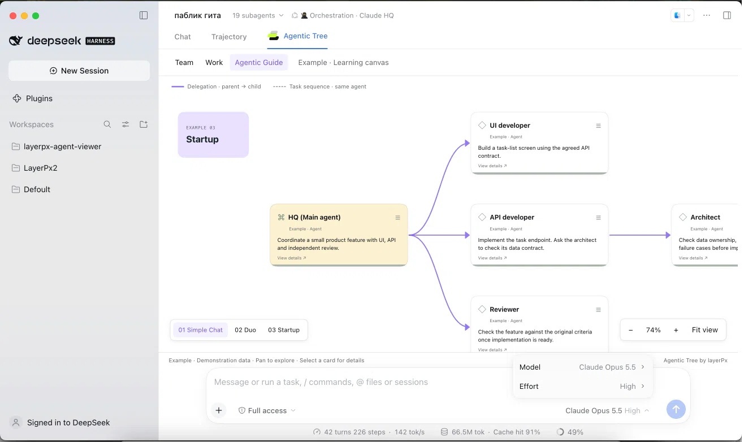Click Fit view on the canvas

705,330
